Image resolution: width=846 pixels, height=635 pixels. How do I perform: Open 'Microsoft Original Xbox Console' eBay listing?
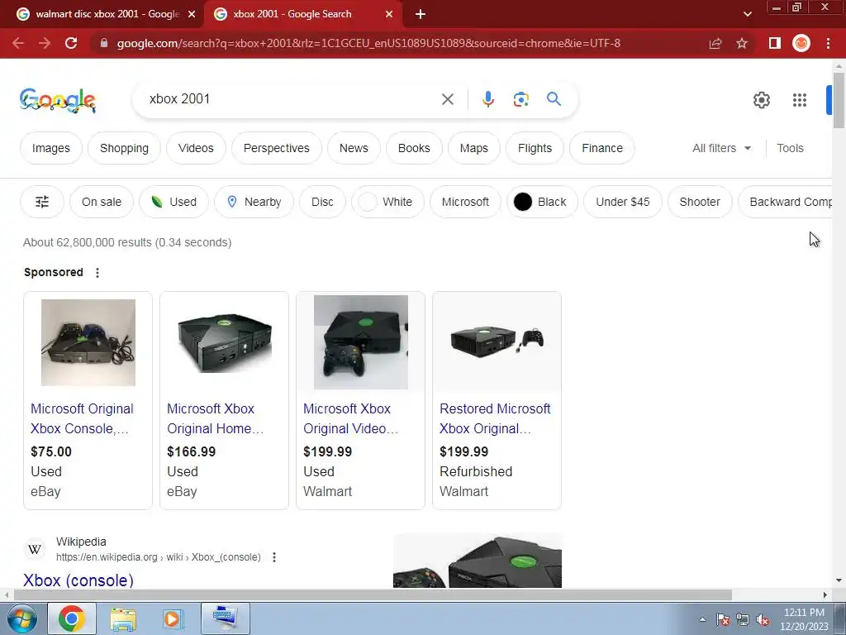click(82, 418)
